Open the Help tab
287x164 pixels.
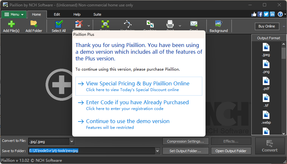77,14
